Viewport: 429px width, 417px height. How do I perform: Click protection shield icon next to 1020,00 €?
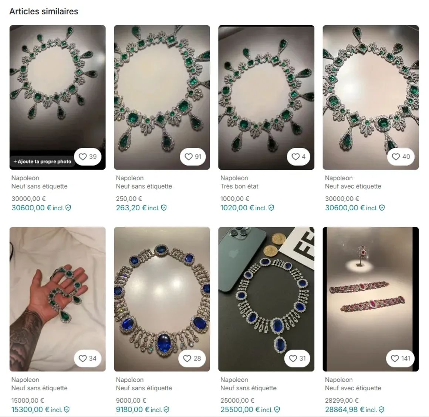point(271,208)
